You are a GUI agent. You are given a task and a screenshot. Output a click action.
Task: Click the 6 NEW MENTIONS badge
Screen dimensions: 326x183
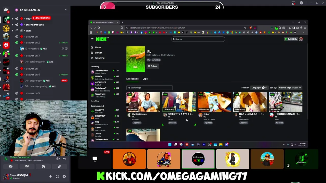(x=41, y=18)
